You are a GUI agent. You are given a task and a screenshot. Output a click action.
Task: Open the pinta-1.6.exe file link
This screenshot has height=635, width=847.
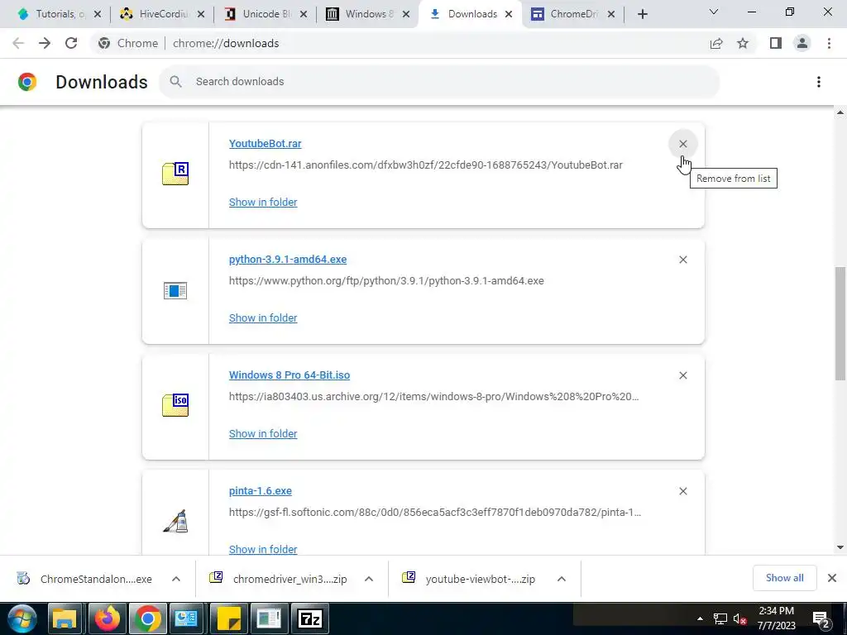(261, 491)
